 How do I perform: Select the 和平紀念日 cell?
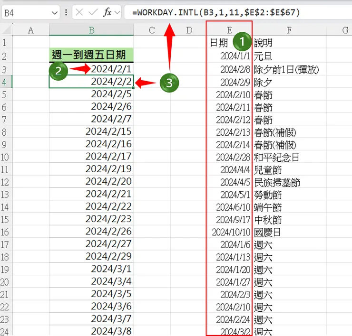click(x=289, y=157)
